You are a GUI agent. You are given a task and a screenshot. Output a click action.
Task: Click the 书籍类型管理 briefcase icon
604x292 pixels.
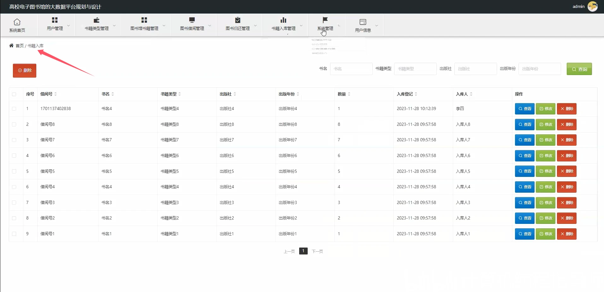tap(97, 20)
